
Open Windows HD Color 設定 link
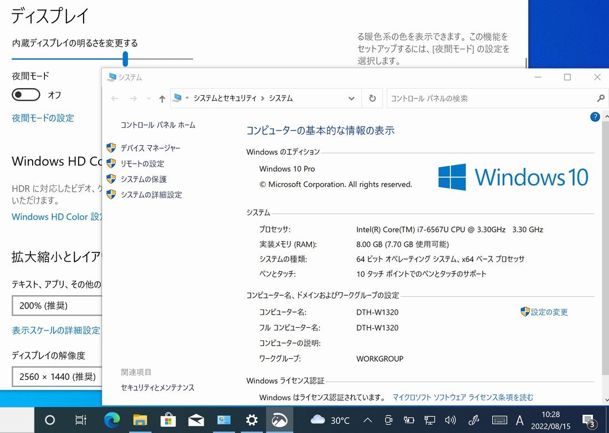point(57,216)
